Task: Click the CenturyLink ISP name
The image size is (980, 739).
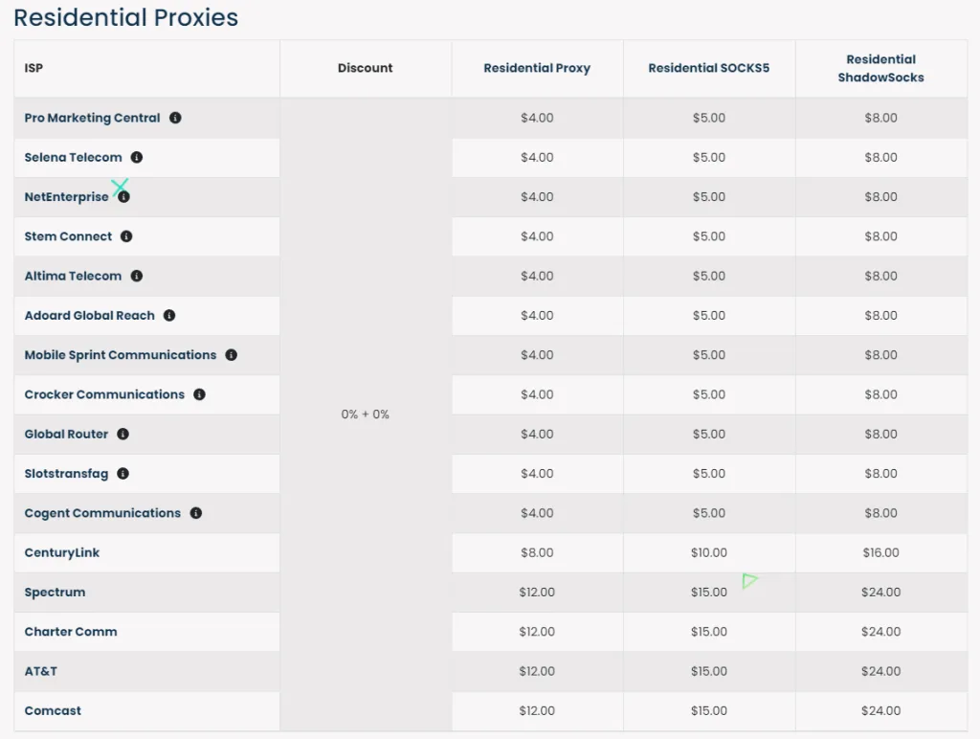Action: [x=62, y=552]
